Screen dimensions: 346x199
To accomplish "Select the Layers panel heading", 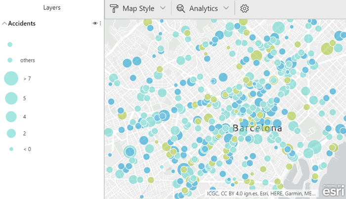I will [52, 7].
